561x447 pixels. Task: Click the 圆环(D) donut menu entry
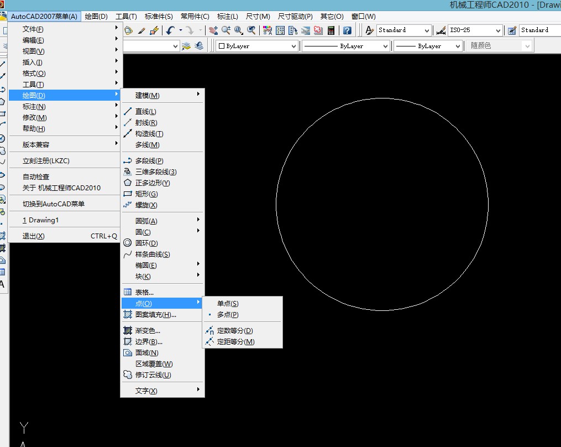point(163,243)
